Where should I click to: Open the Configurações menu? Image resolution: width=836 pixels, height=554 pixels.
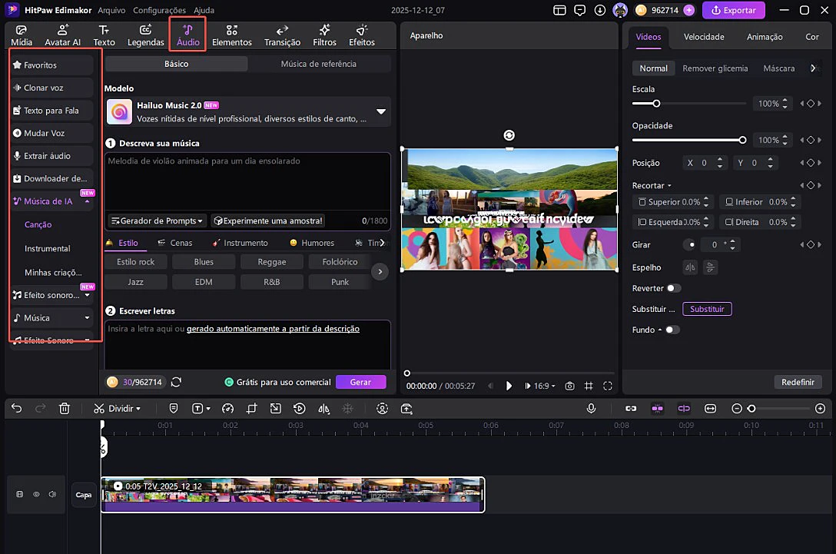159,11
